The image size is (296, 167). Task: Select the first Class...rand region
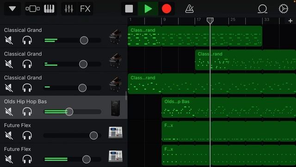click(195, 36)
